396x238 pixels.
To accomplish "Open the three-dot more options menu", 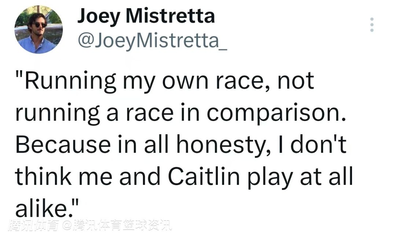I will click(x=372, y=25).
